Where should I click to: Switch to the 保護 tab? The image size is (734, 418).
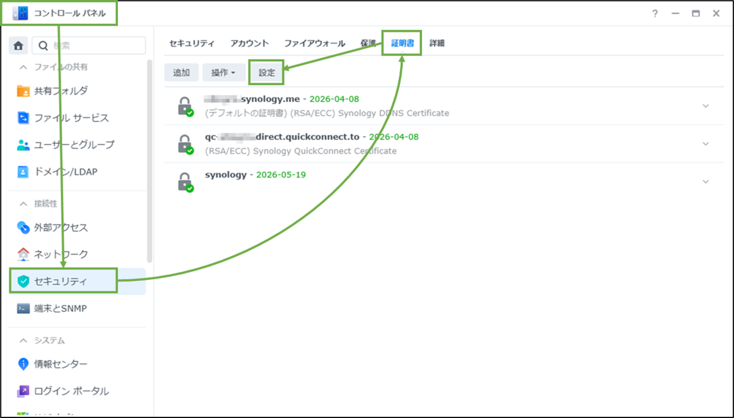368,43
